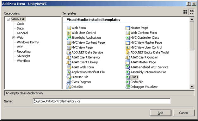Select the Web Content Form icon
Viewport: 198px width, 121px height.
coord(127,33)
